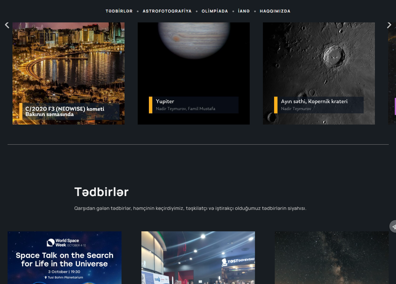Open the ASTROFOTOQRAFİYA menu item

(167, 11)
